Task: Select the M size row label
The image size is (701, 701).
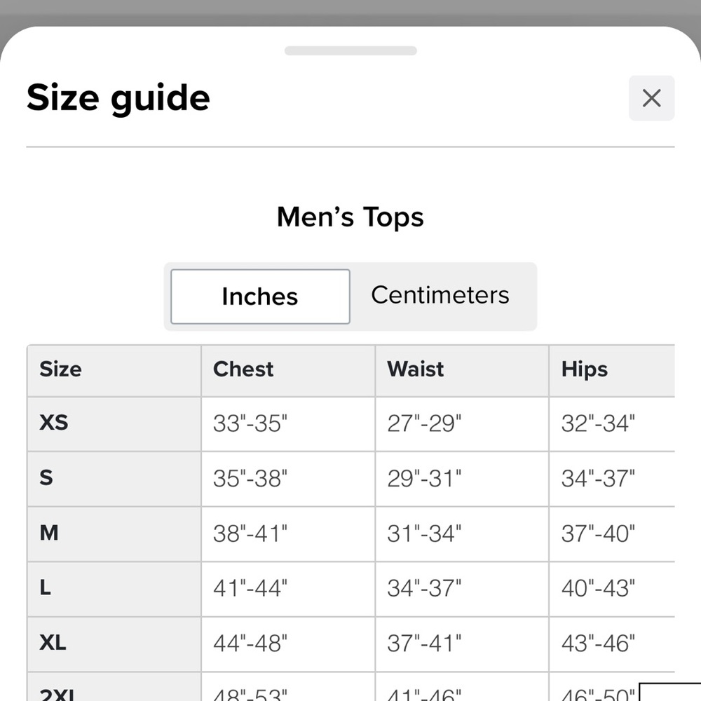Action: coord(49,533)
